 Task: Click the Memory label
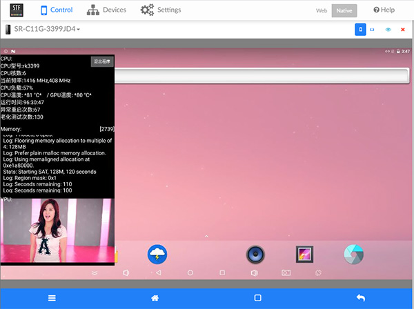point(11,129)
